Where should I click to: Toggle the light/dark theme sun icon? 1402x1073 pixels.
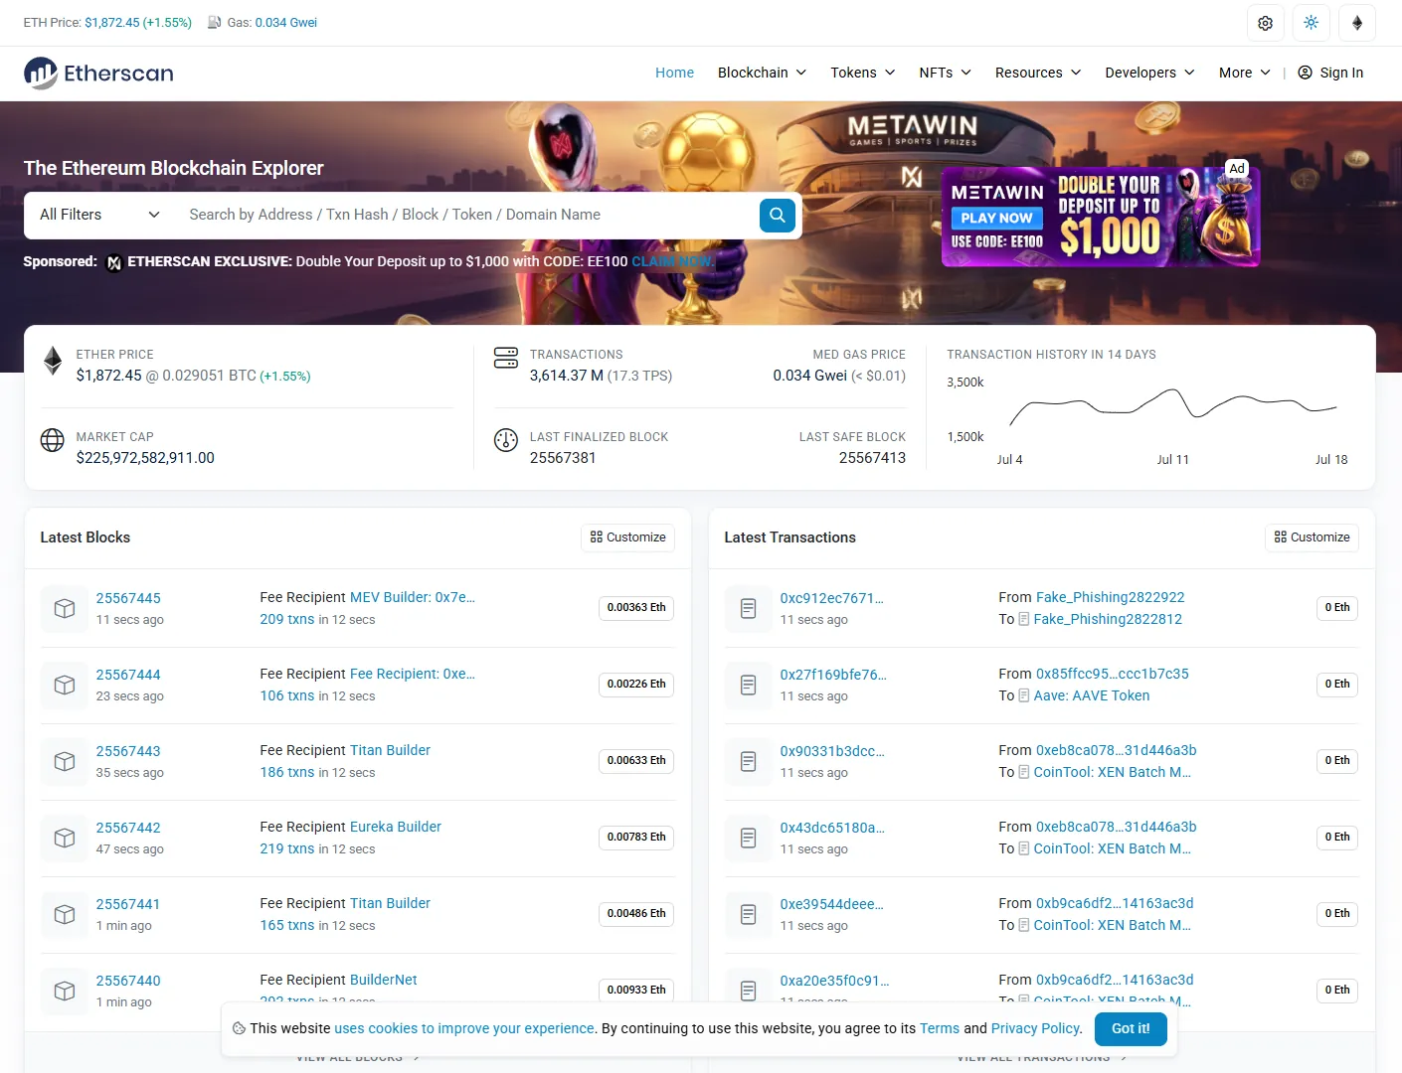pyautogui.click(x=1311, y=23)
